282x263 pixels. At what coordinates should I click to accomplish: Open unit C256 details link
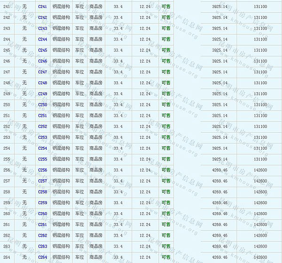[x=42, y=170]
